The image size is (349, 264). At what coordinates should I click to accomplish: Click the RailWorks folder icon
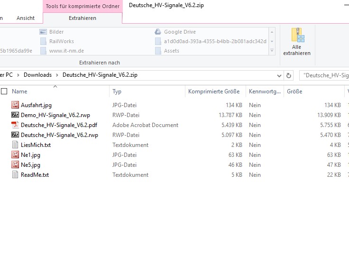pos(43,41)
